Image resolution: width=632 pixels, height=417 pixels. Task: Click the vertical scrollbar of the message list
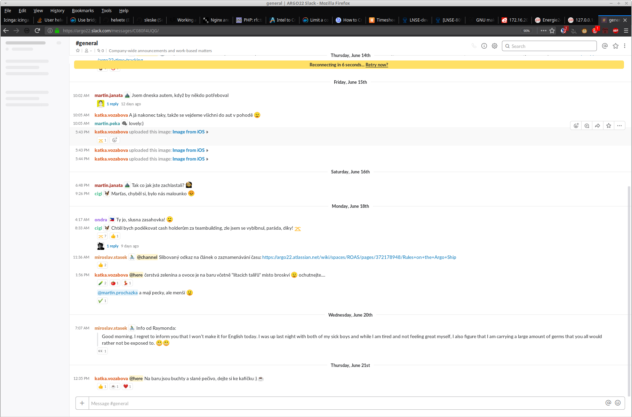(629, 278)
